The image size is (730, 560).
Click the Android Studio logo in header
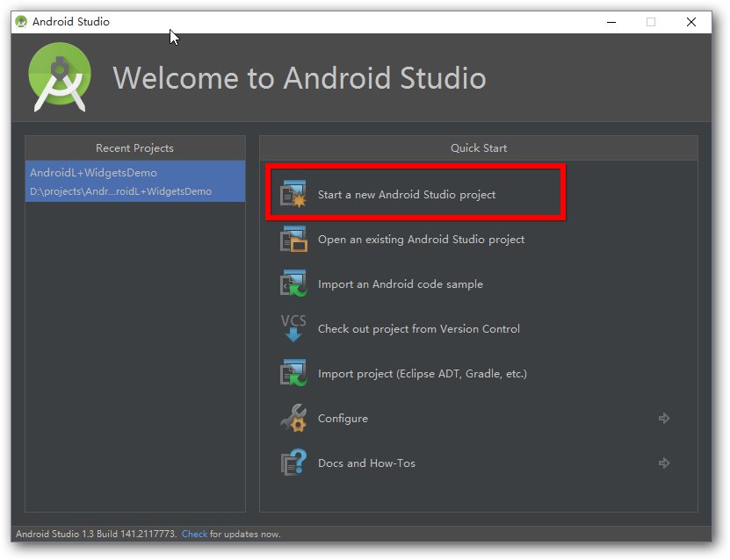(60, 77)
